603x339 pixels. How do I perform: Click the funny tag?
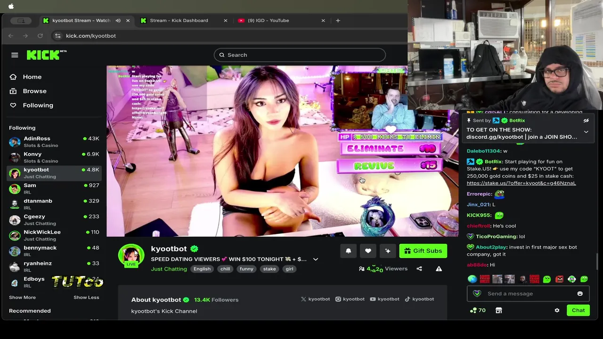coord(246,269)
